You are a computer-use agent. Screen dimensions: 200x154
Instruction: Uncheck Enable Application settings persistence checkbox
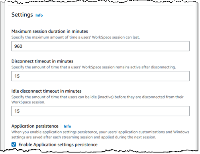click(x=14, y=144)
